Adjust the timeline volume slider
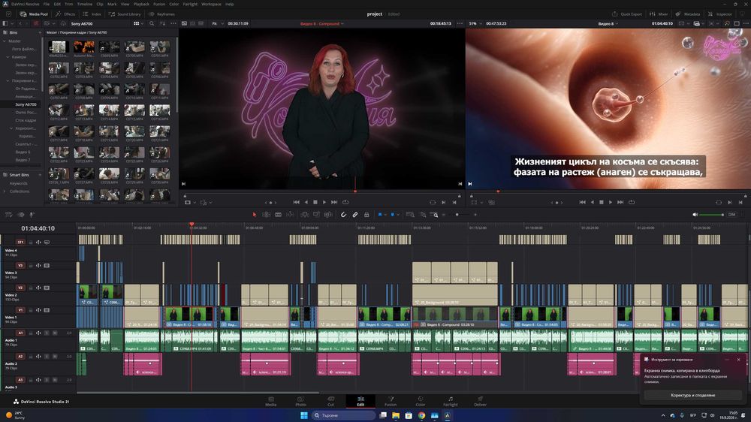Screen dimensions: 751x422 click(712, 215)
